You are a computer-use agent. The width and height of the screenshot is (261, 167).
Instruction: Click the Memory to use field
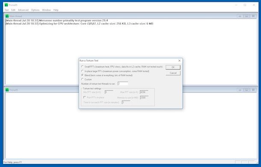coord(144,98)
